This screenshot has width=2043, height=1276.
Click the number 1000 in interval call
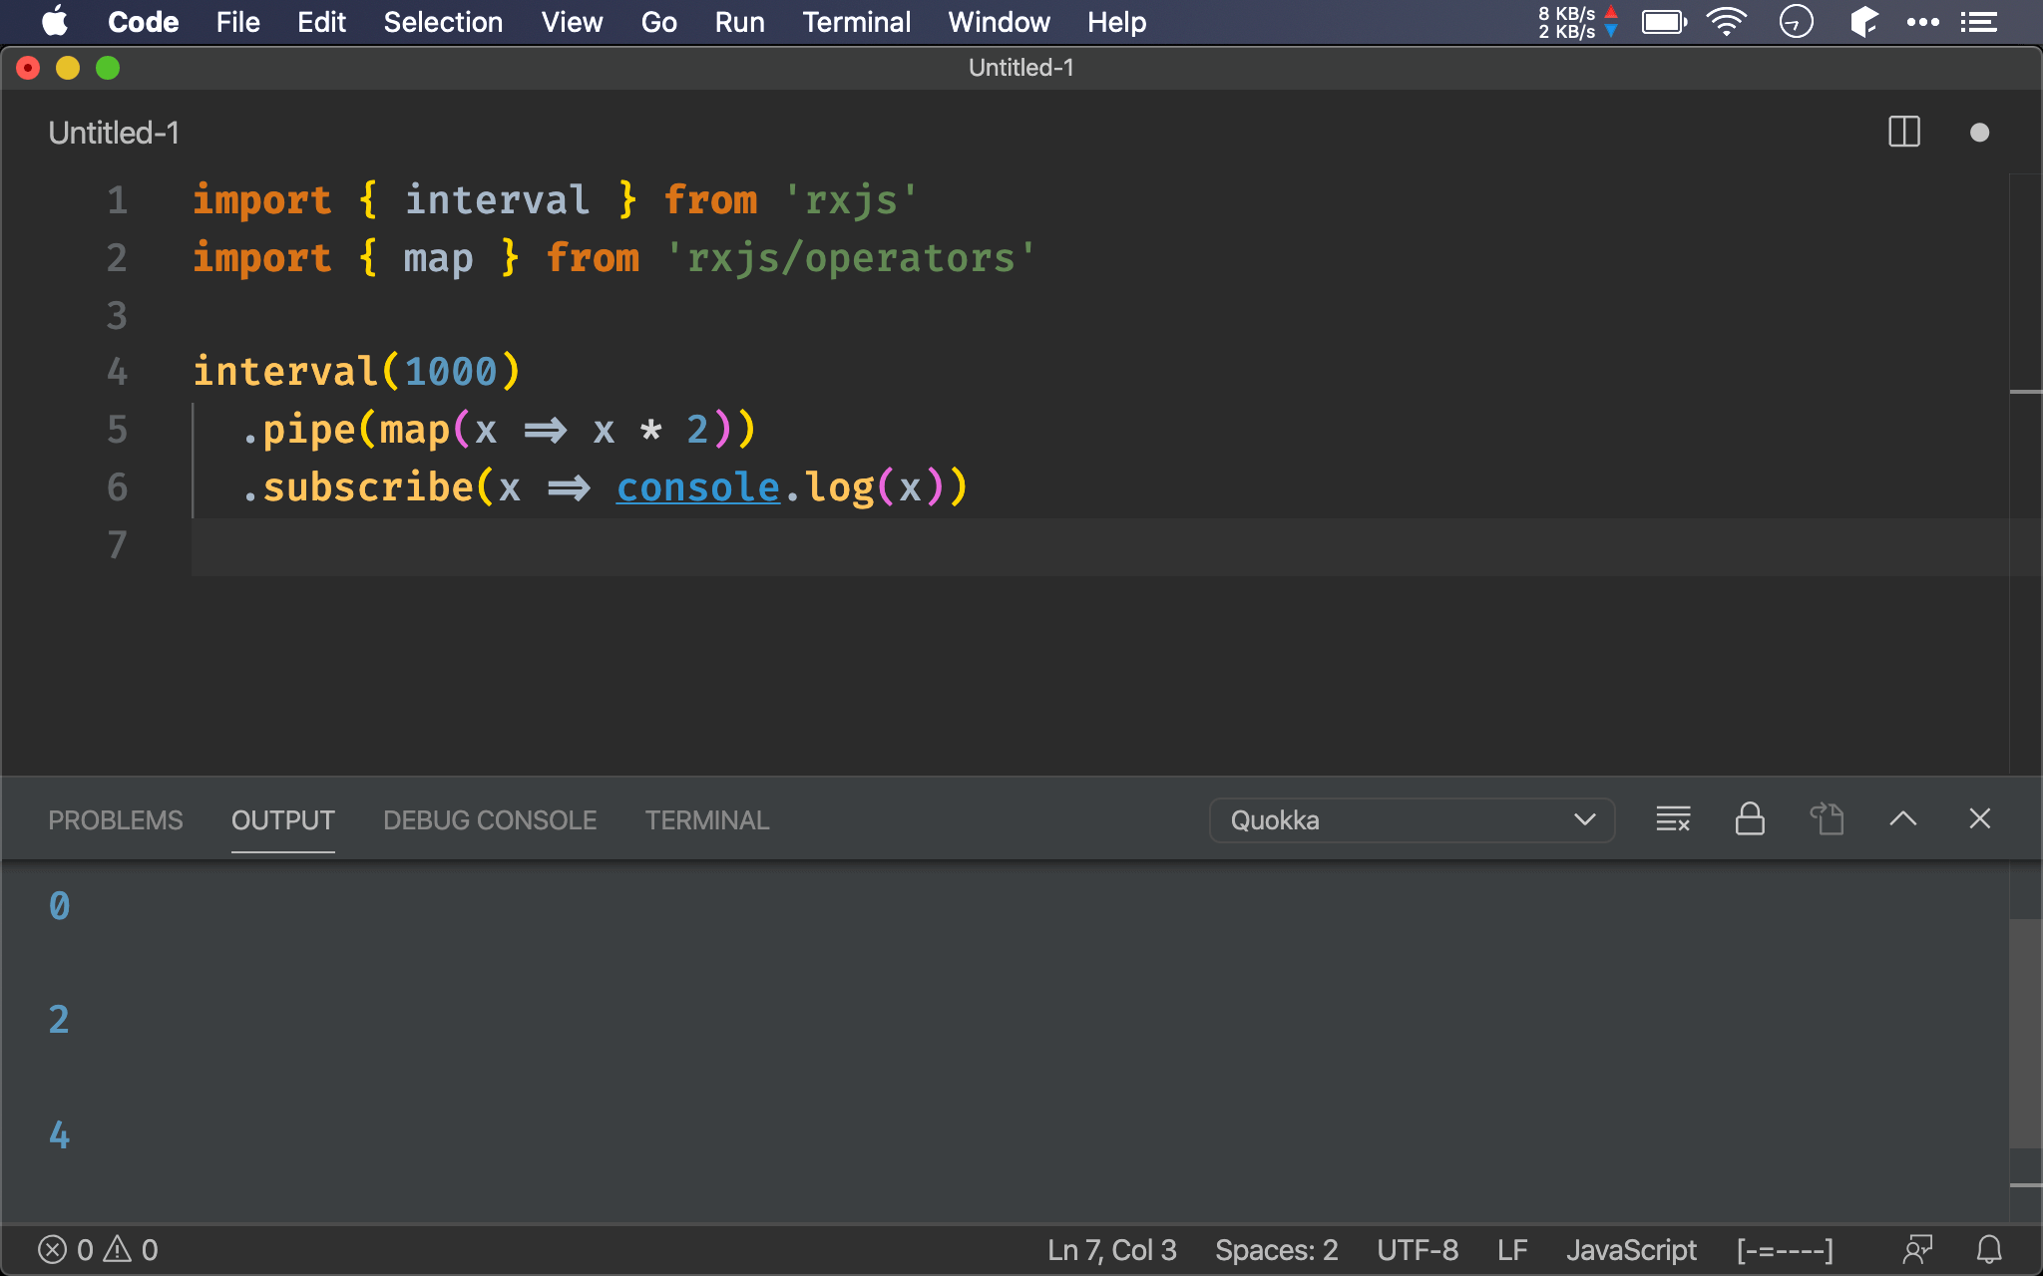[450, 372]
